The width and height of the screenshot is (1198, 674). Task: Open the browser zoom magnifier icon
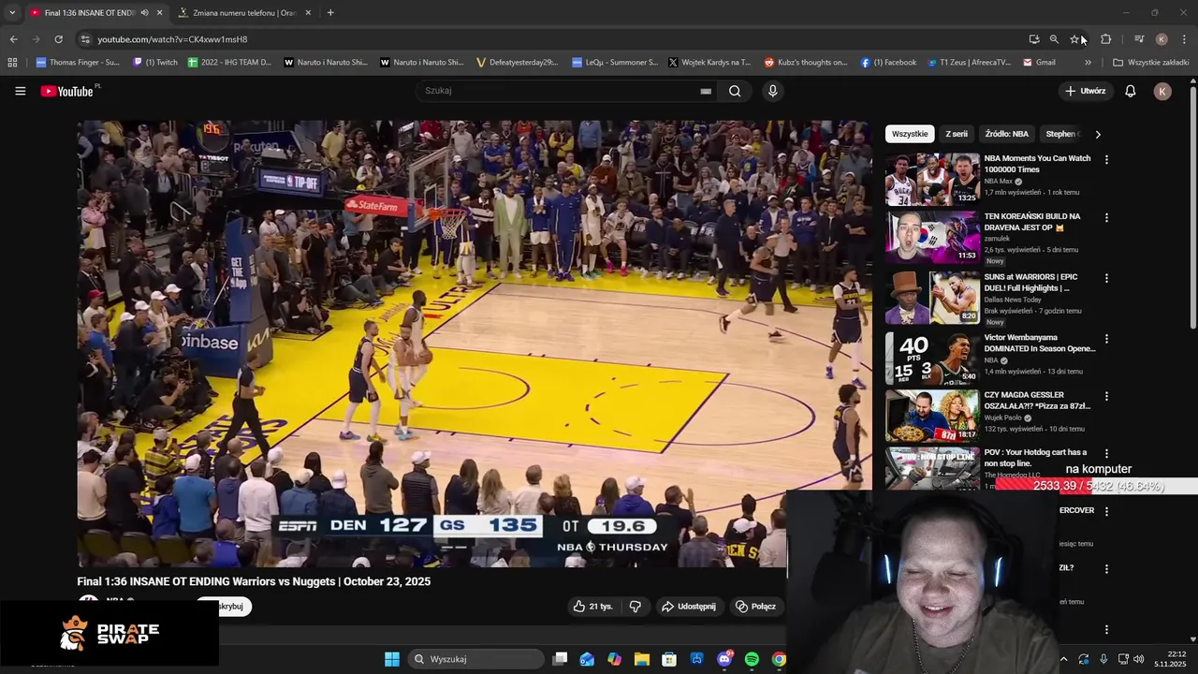(1054, 39)
